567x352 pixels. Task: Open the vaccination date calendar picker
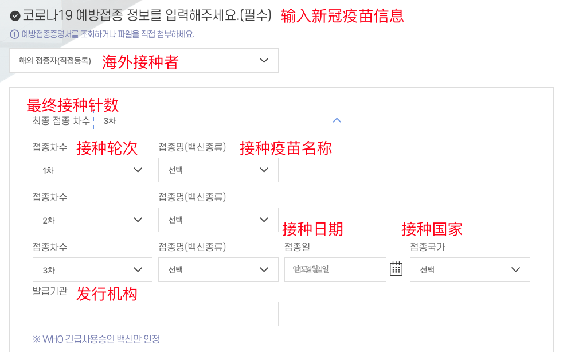396,269
